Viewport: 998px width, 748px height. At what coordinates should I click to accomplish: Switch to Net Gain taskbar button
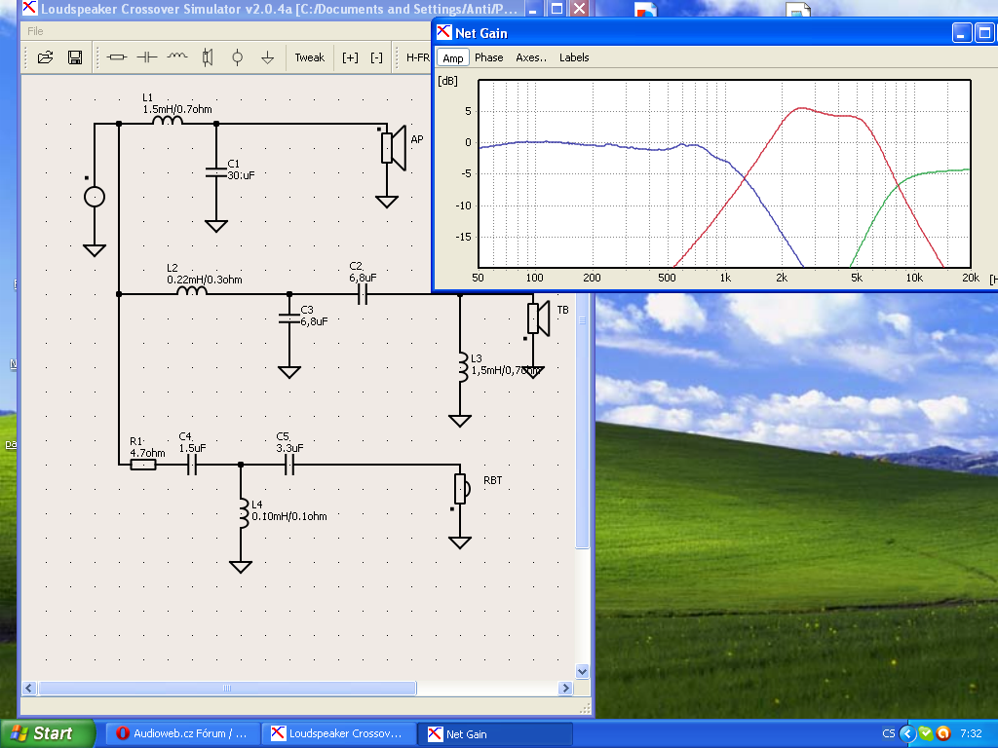tap(495, 733)
